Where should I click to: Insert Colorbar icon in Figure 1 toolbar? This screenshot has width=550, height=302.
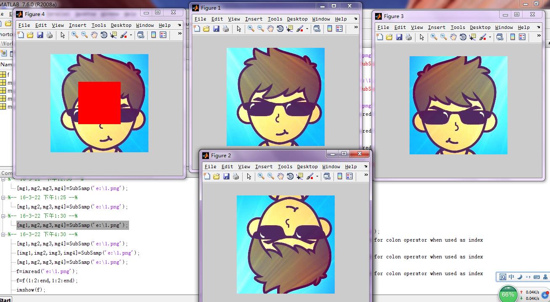coord(330,29)
